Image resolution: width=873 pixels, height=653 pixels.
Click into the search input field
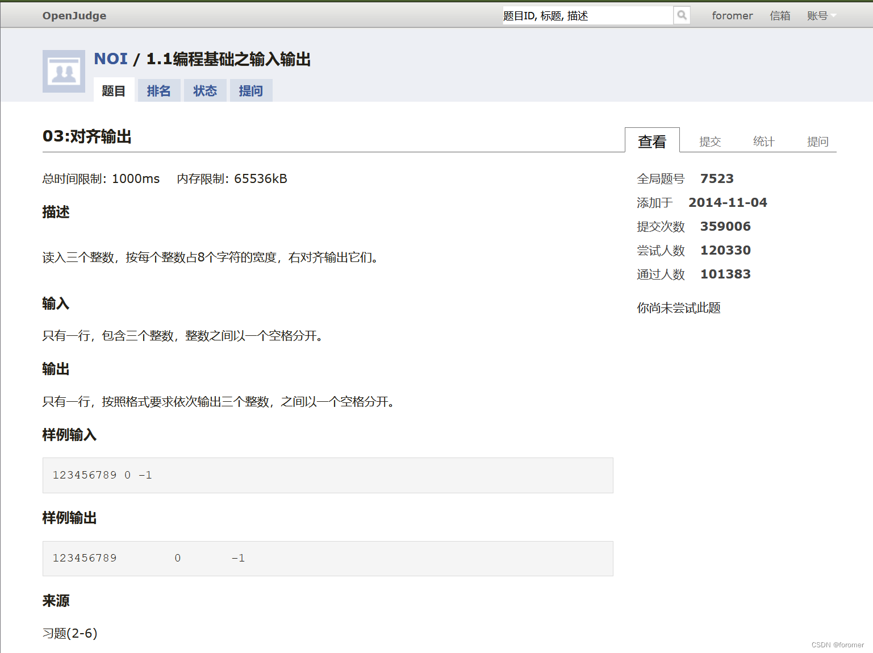tap(585, 15)
